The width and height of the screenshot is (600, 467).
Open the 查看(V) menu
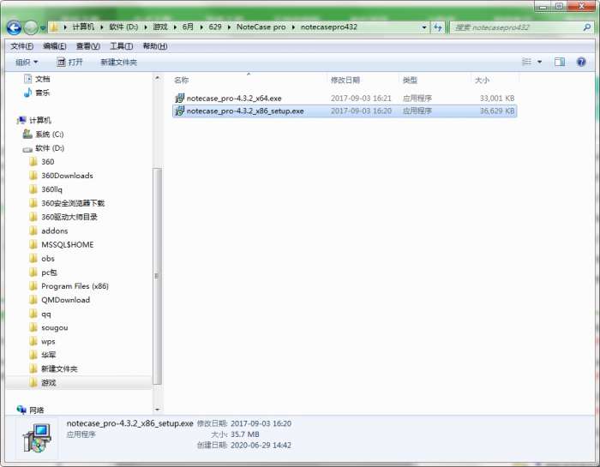coord(88,46)
